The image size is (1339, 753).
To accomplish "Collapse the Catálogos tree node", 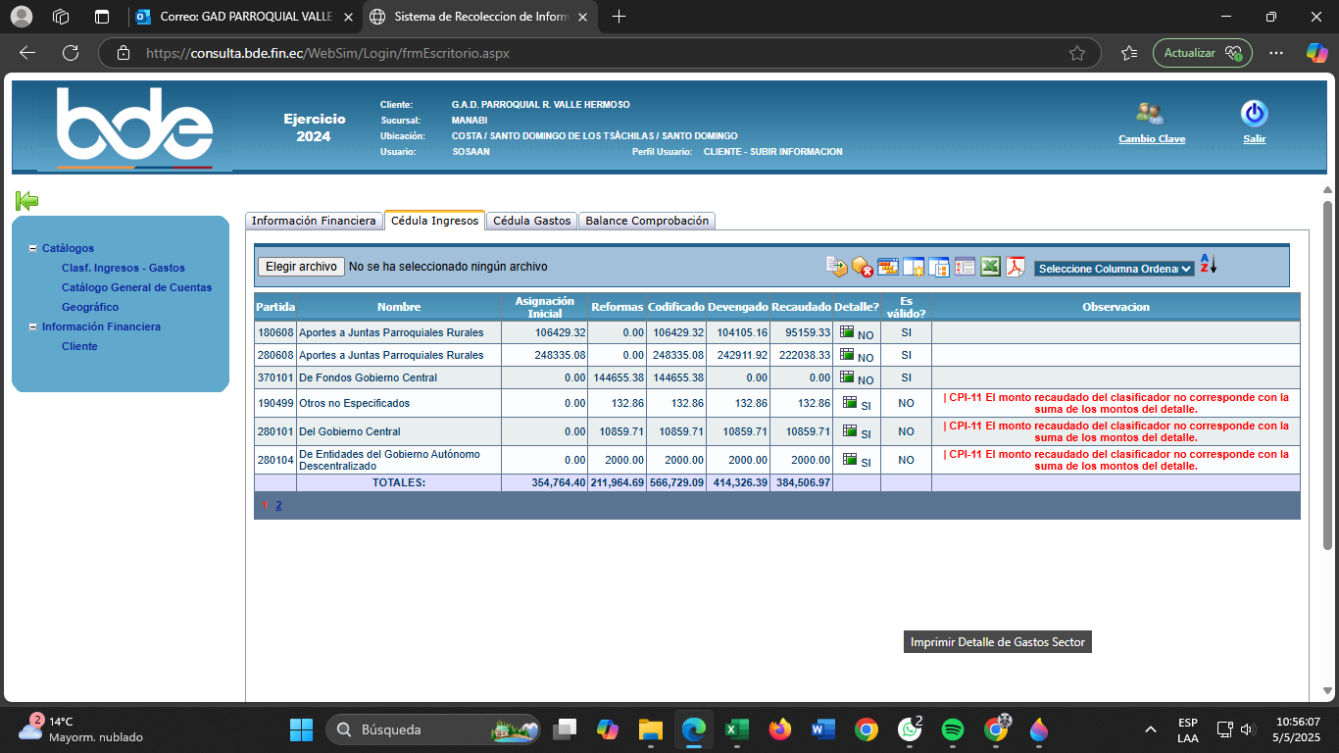I will 33,249.
